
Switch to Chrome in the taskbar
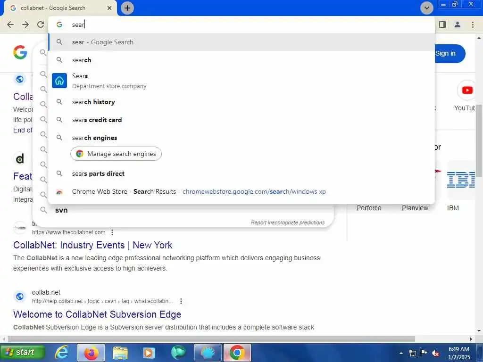[237, 353]
